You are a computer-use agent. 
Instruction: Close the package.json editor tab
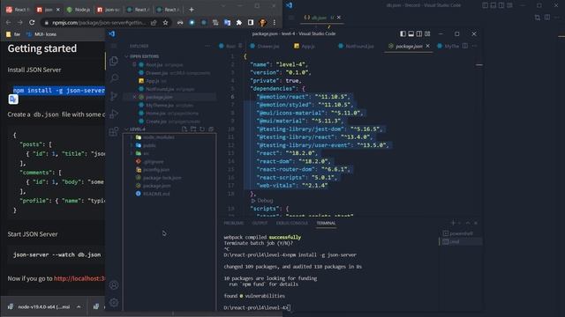tap(427, 46)
